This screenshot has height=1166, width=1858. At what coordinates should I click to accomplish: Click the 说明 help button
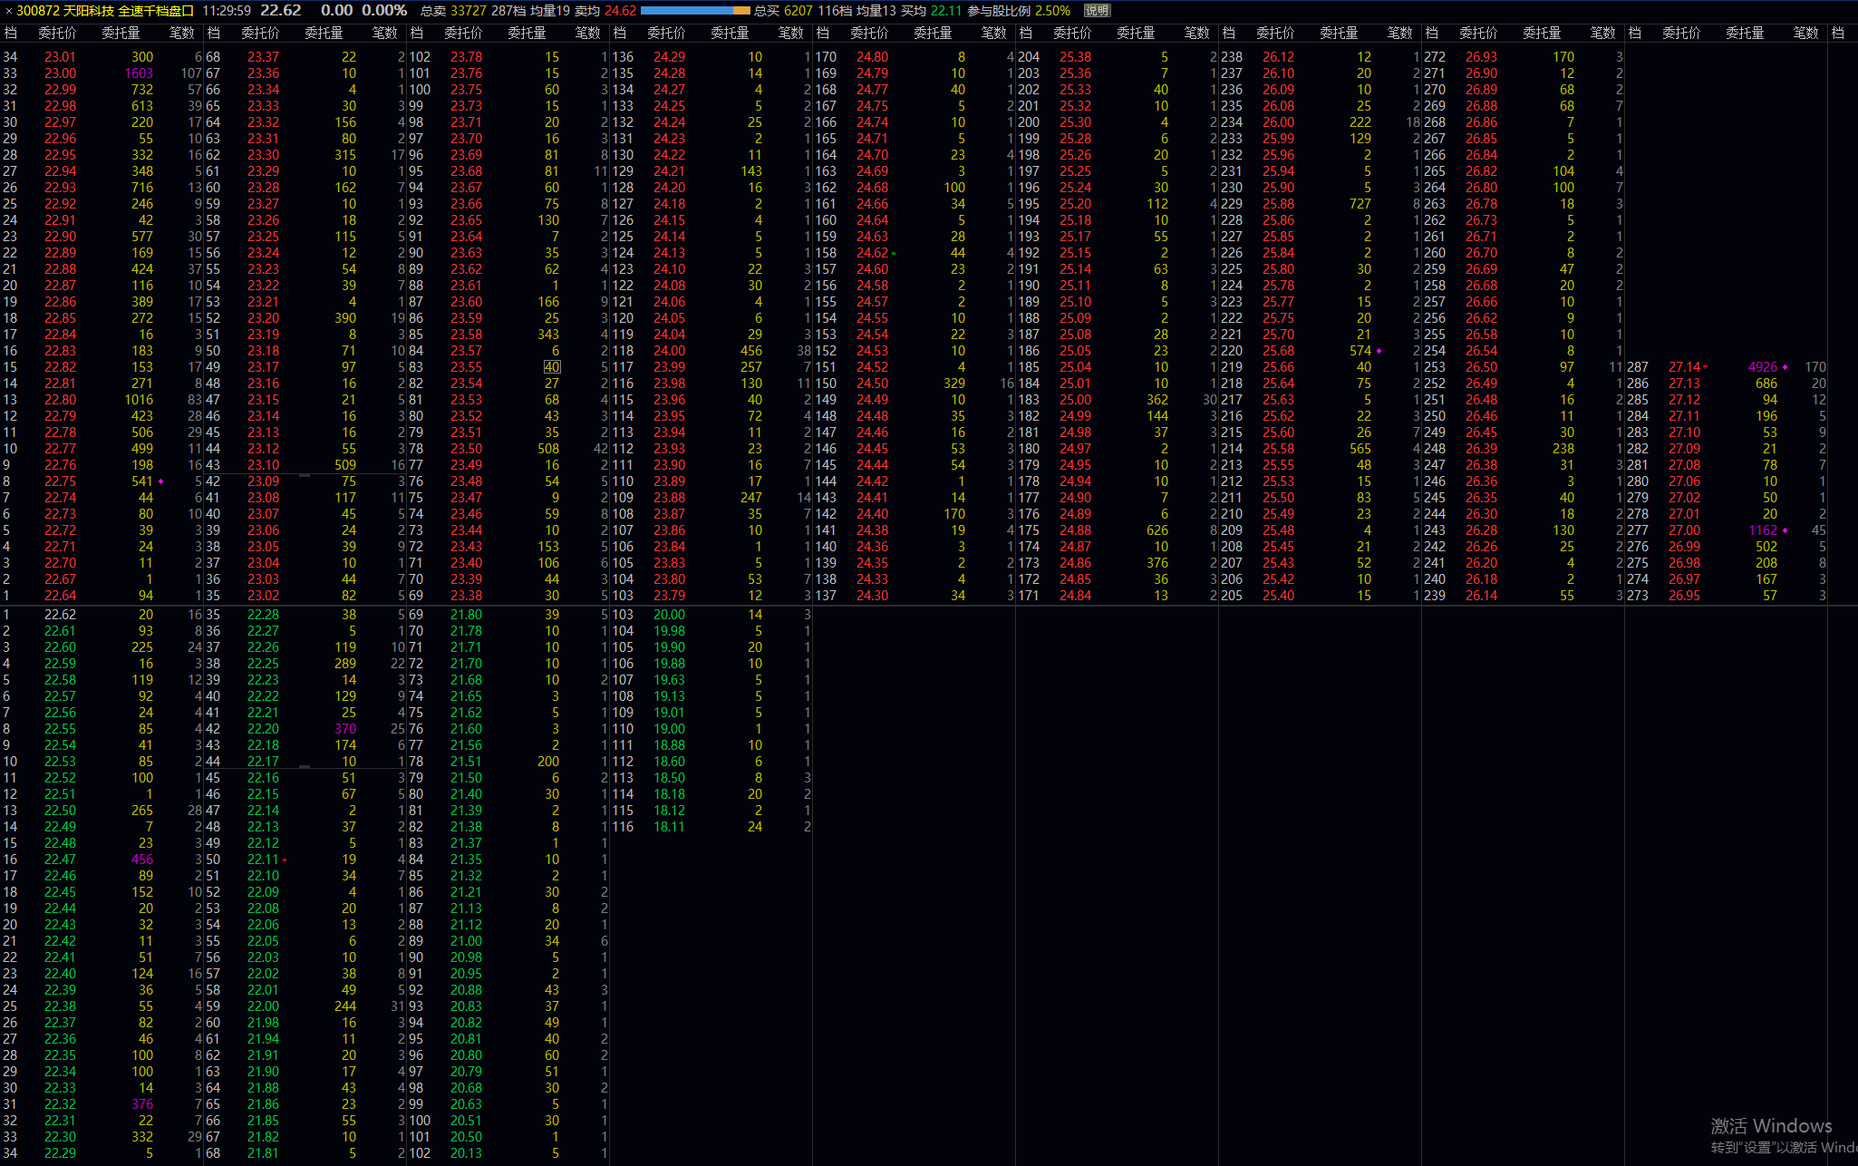(1097, 11)
